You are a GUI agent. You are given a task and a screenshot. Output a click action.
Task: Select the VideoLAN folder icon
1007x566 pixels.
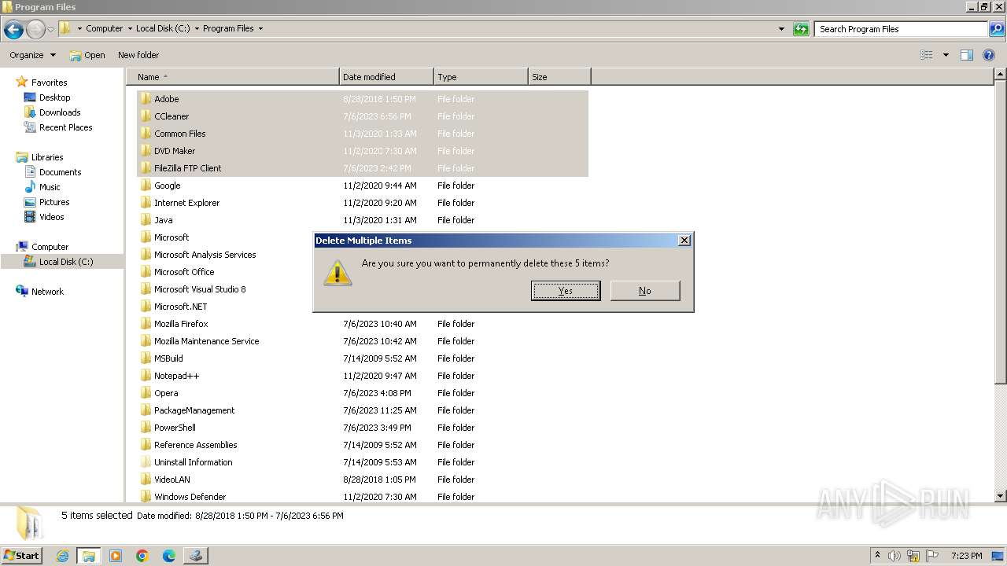[x=146, y=480]
